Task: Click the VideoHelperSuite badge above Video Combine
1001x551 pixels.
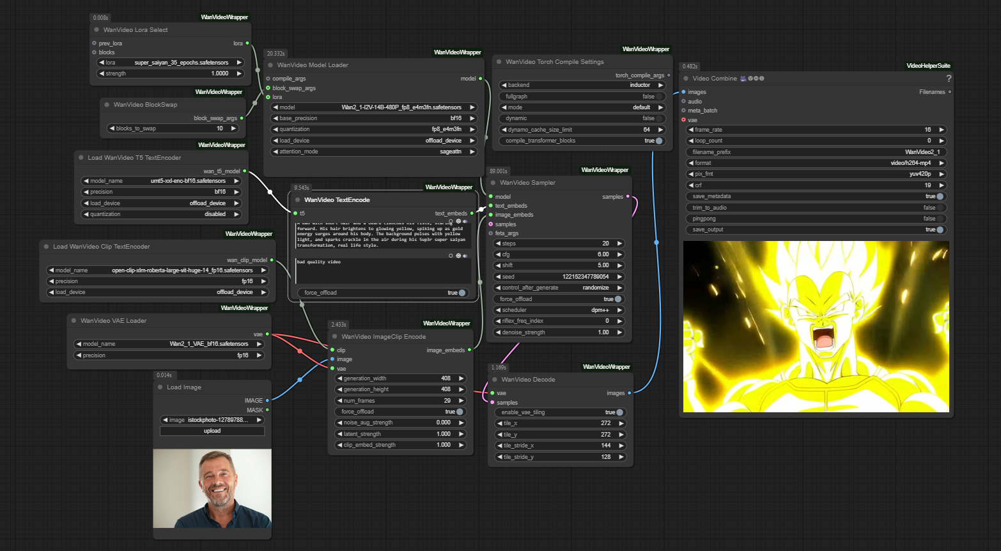Action: pyautogui.click(x=928, y=66)
